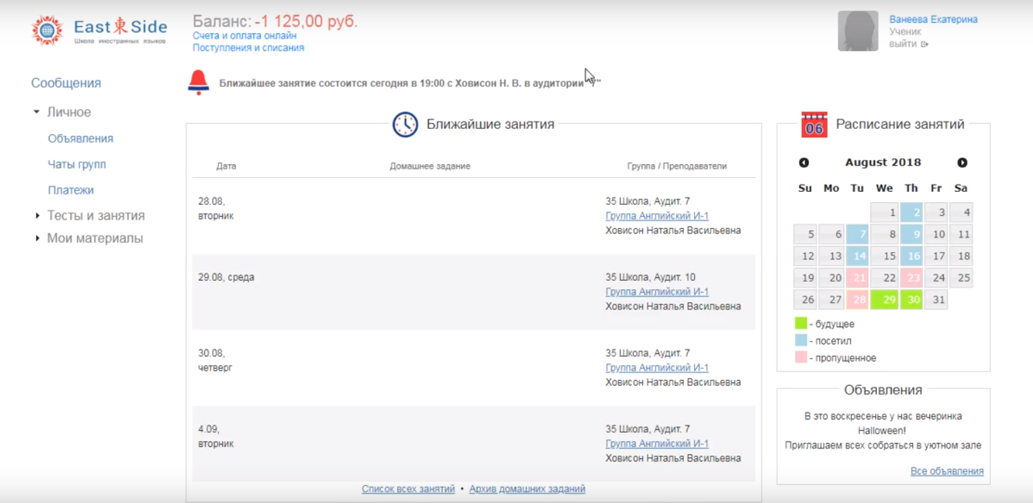
Task: Select August 16 in calendar
Action: coord(912,256)
